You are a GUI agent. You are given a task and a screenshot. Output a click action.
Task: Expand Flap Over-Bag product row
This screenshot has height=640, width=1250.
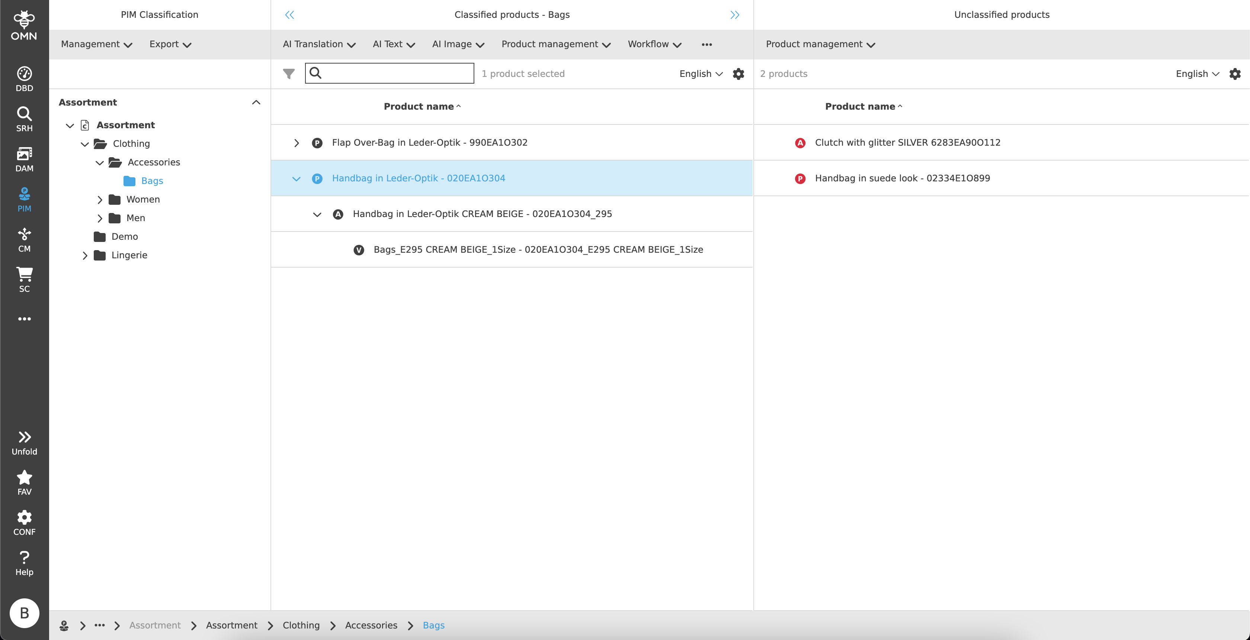[x=297, y=143]
